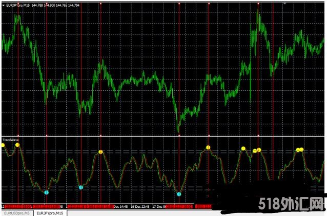The image size is (327, 216).
Task: Click the chart symbol icon beside EURJPYpro,M15 title
Action: click(4, 5)
